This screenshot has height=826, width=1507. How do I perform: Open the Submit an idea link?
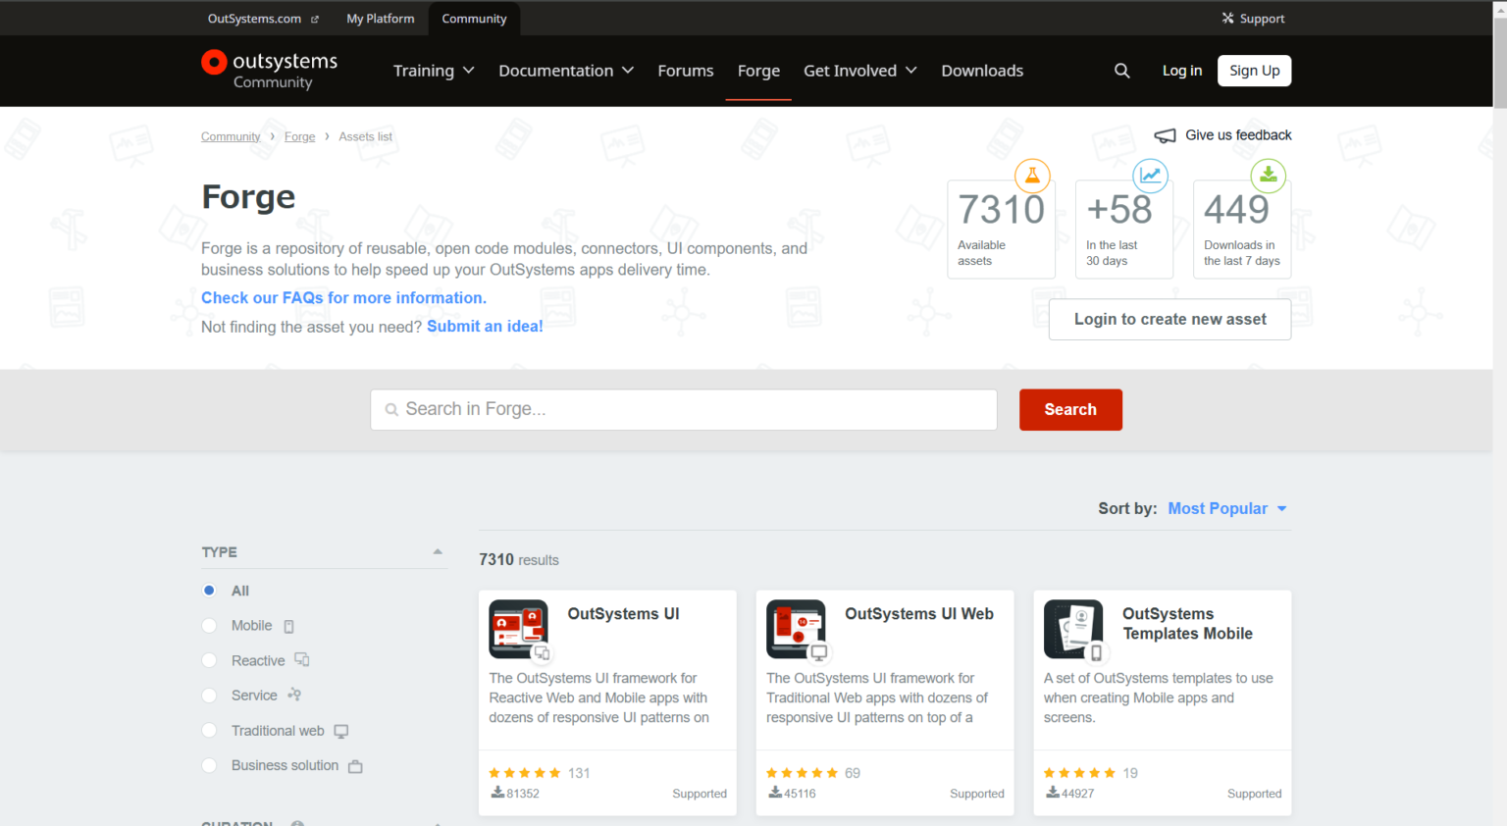[x=485, y=327]
